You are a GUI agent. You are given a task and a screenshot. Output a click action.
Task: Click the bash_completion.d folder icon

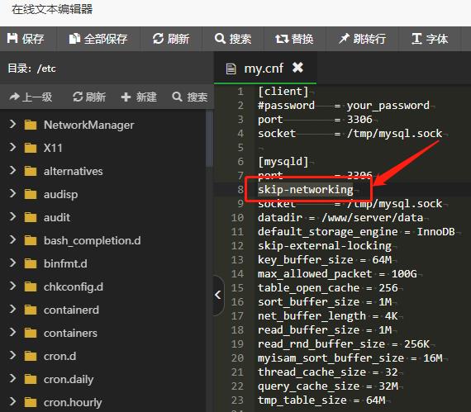coord(31,240)
